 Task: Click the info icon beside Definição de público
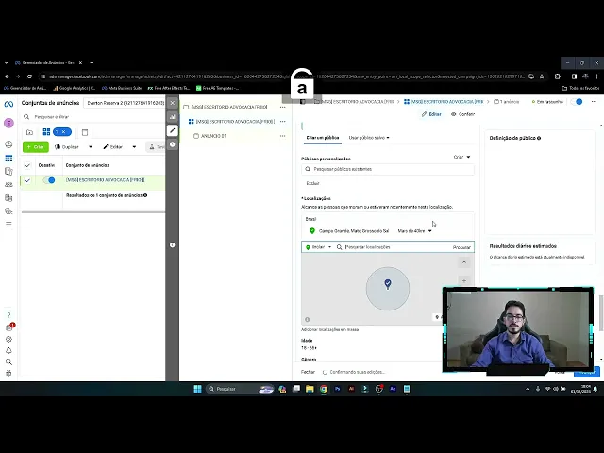(x=539, y=138)
